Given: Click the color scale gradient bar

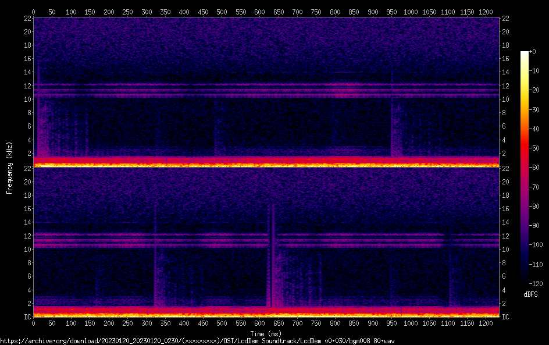Looking at the screenshot, I should tap(525, 167).
